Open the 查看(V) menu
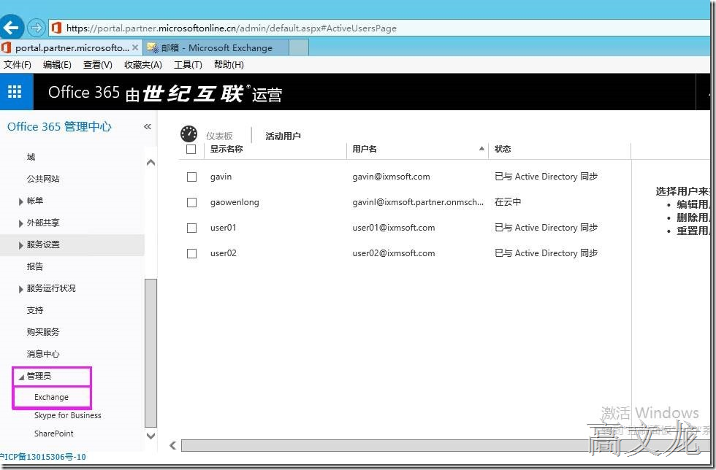Image resolution: width=716 pixels, height=470 pixels. (97, 65)
